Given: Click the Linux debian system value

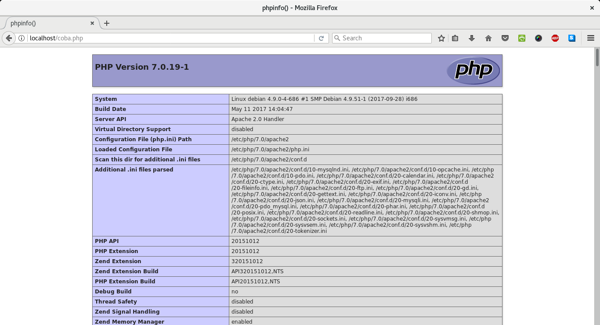Looking at the screenshot, I should 324,99.
